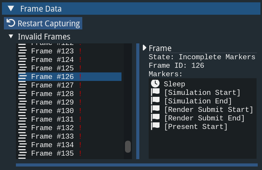262x170 pixels.
Task: Click the frame list scrollbar thumb
Action: pos(128,147)
